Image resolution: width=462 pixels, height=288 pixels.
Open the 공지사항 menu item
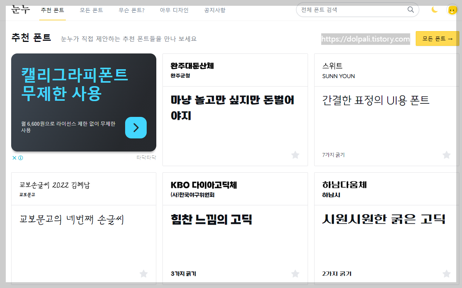[214, 10]
